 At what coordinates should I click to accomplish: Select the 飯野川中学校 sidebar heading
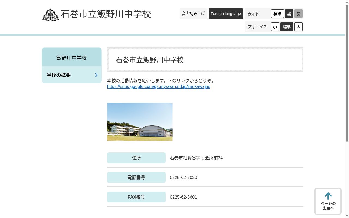click(x=72, y=57)
